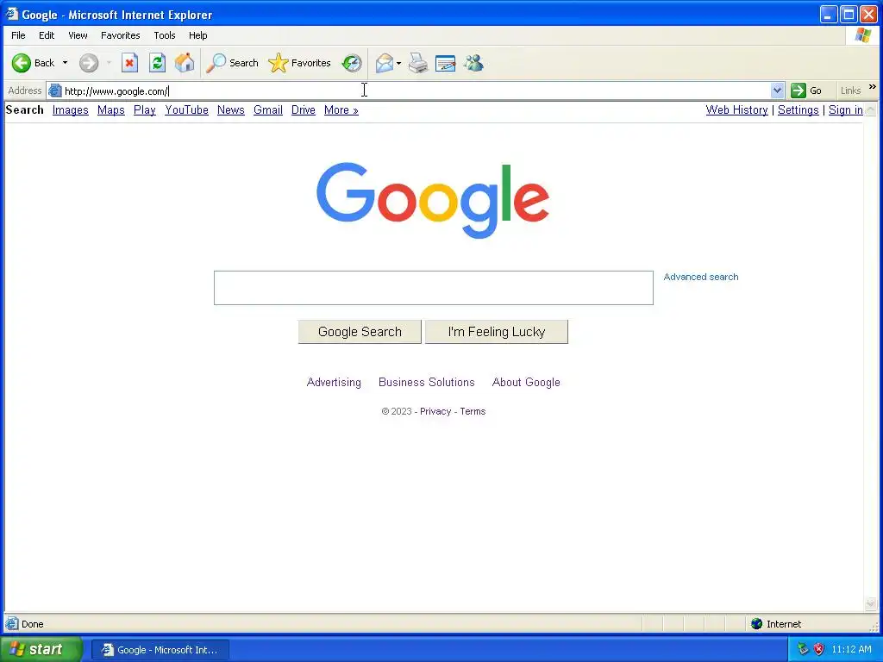Open the Search pane magnifier icon
The width and height of the screenshot is (883, 662).
(x=216, y=63)
